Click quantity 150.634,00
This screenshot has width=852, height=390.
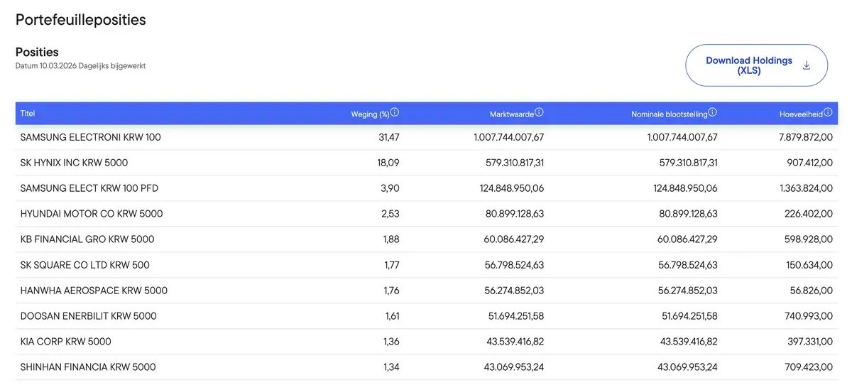pyautogui.click(x=809, y=265)
